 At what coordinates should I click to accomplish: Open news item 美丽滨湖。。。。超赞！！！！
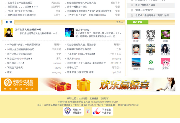coord(23,7)
